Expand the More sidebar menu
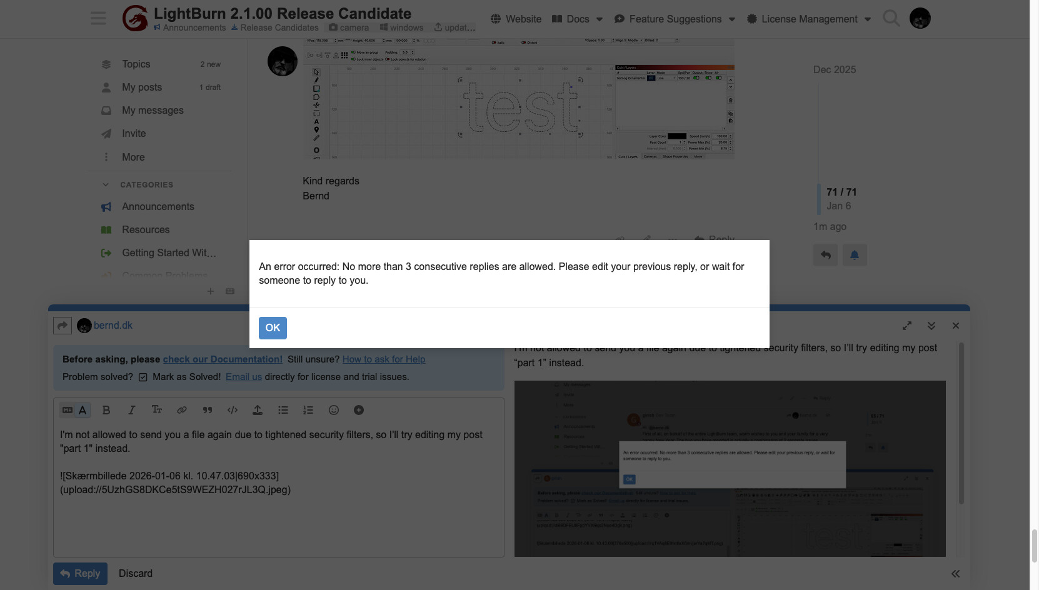This screenshot has width=1039, height=590. coord(133,157)
